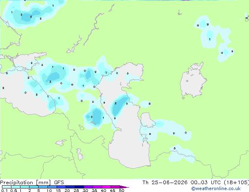Click the legend arrow tip above 50 mm
The image size is (249, 192).
point(124,187)
